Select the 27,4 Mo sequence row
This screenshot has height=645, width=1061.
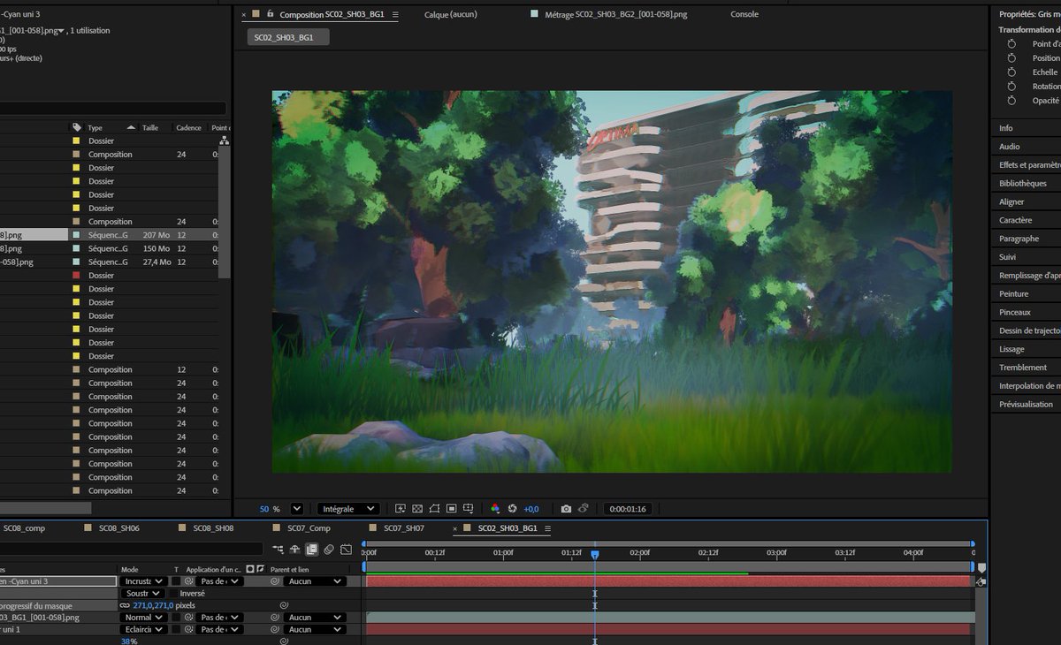click(110, 262)
